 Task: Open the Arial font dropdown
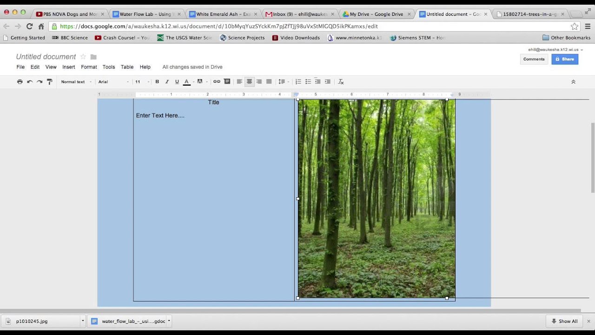tap(113, 81)
